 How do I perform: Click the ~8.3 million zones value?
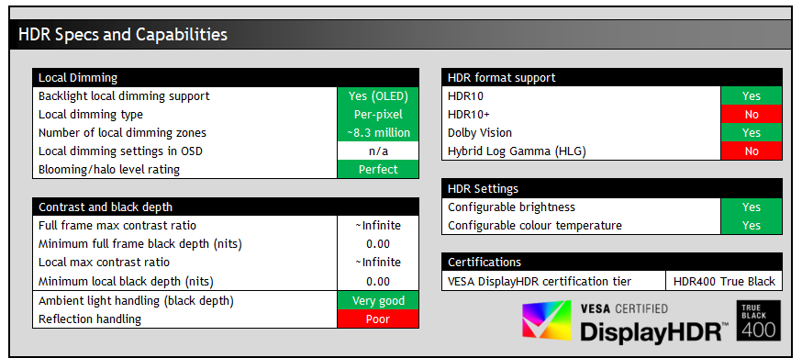tap(378, 133)
